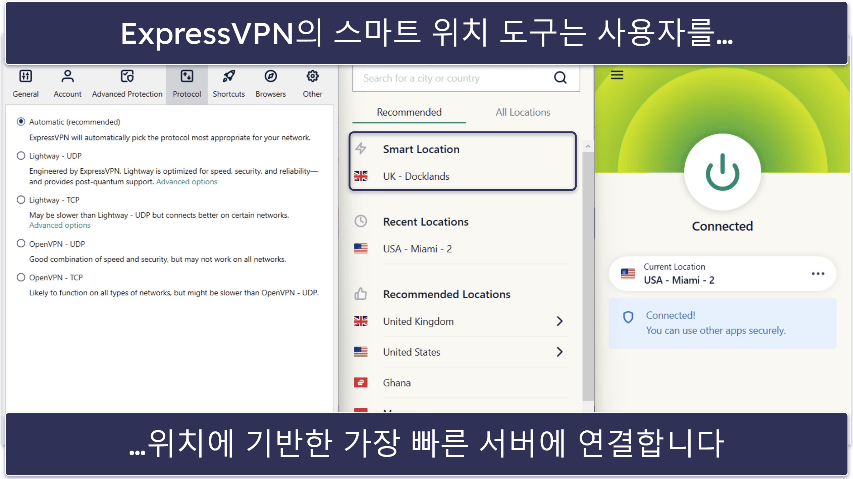Screen dimensions: 853x479
Task: Click the Ghana flag icon
Action: pyautogui.click(x=361, y=382)
